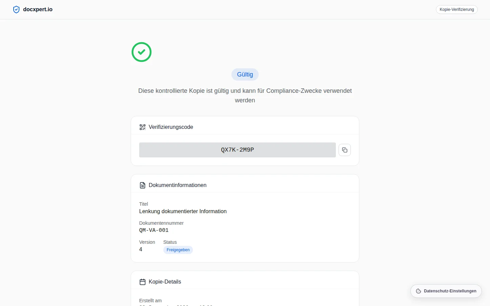Screen dimensions: 490x306
Task: Click the Gültig status badge
Action: pos(245,74)
